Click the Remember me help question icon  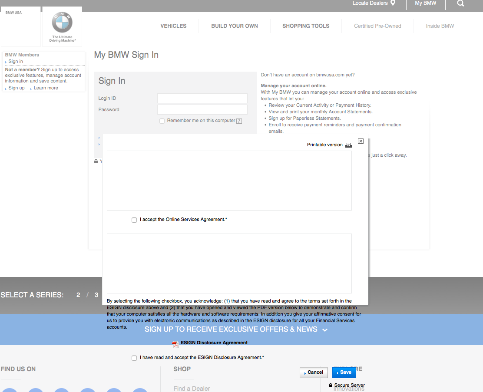click(239, 121)
